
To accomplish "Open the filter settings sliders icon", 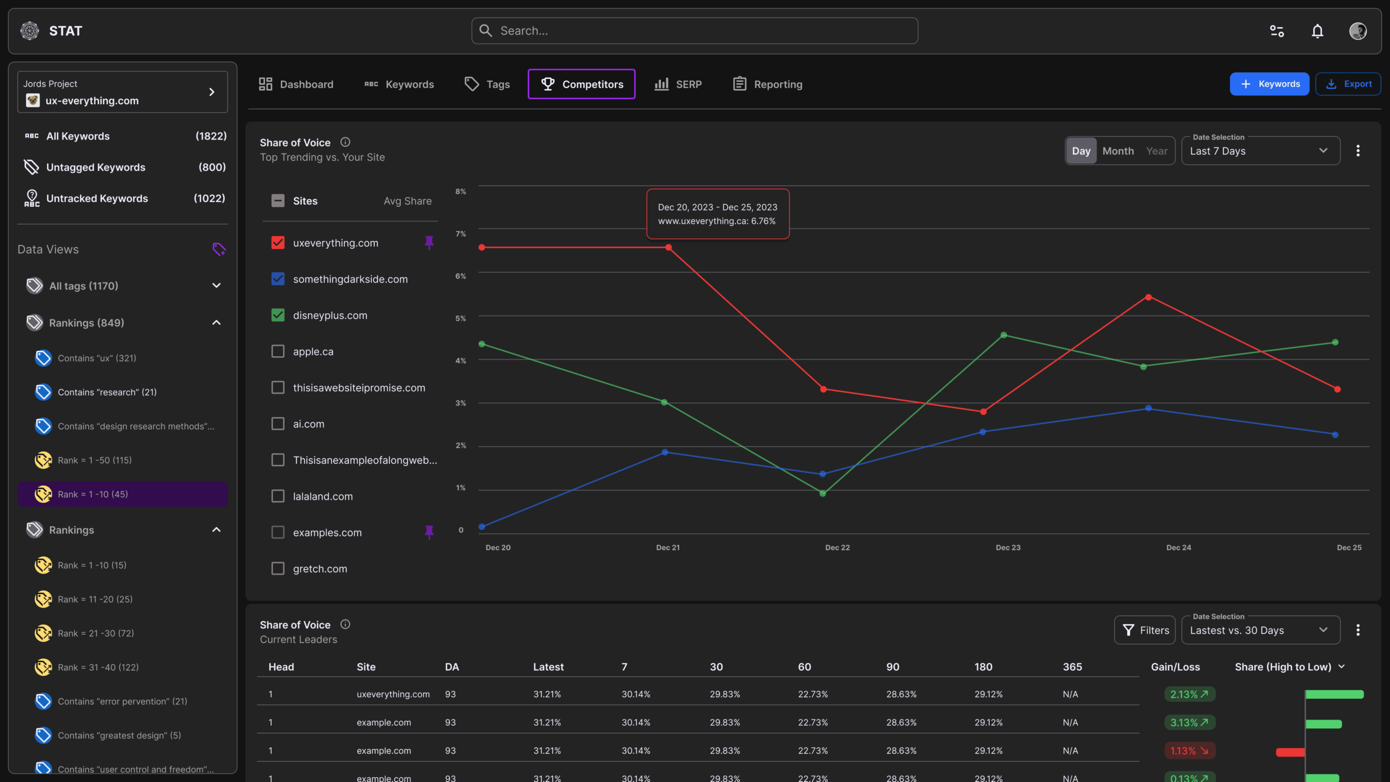I will coord(1277,31).
